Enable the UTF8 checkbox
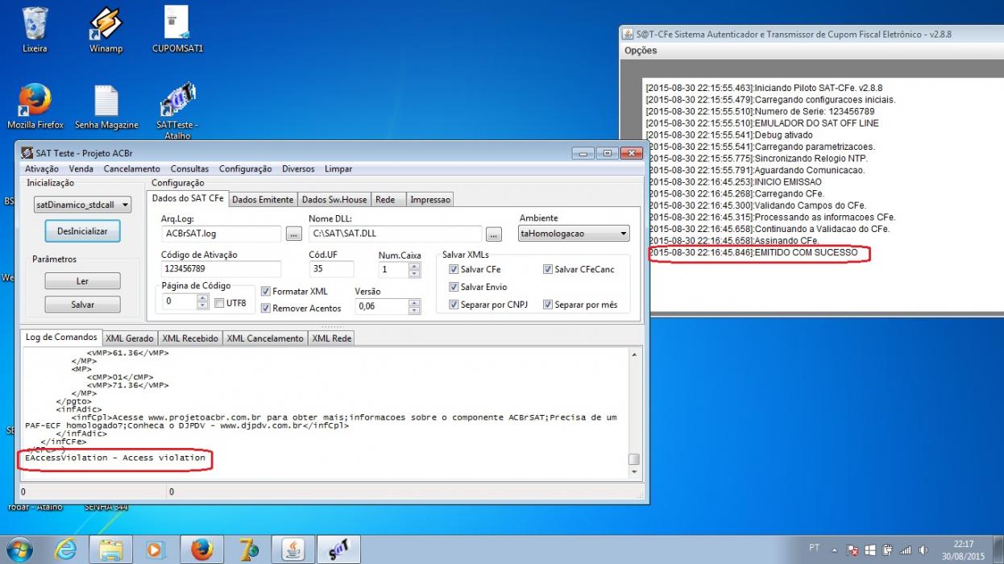1004x564 pixels. [219, 303]
